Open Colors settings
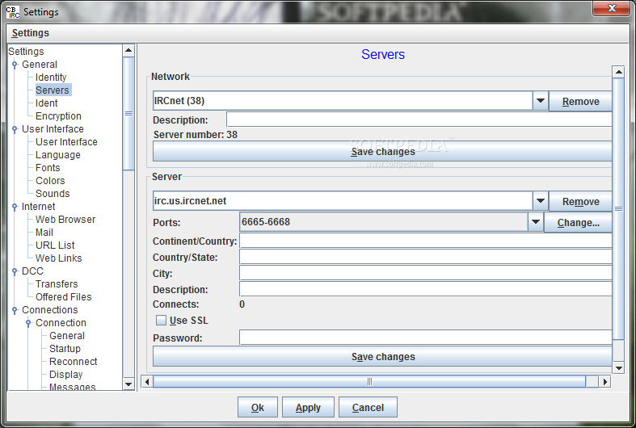Screen dimensions: 636x428 pyautogui.click(x=50, y=181)
